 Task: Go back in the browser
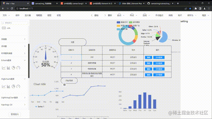click(3, 8)
